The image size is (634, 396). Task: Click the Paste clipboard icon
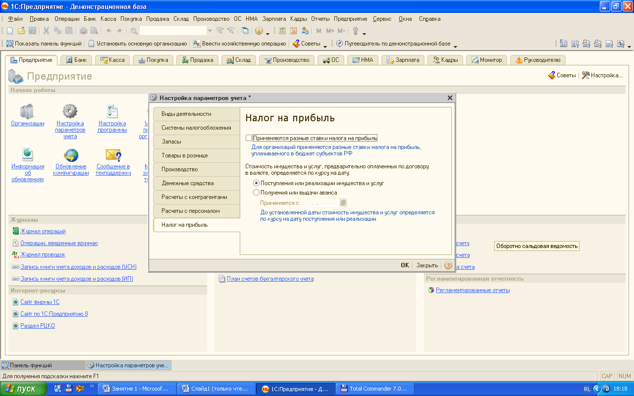[x=69, y=31]
